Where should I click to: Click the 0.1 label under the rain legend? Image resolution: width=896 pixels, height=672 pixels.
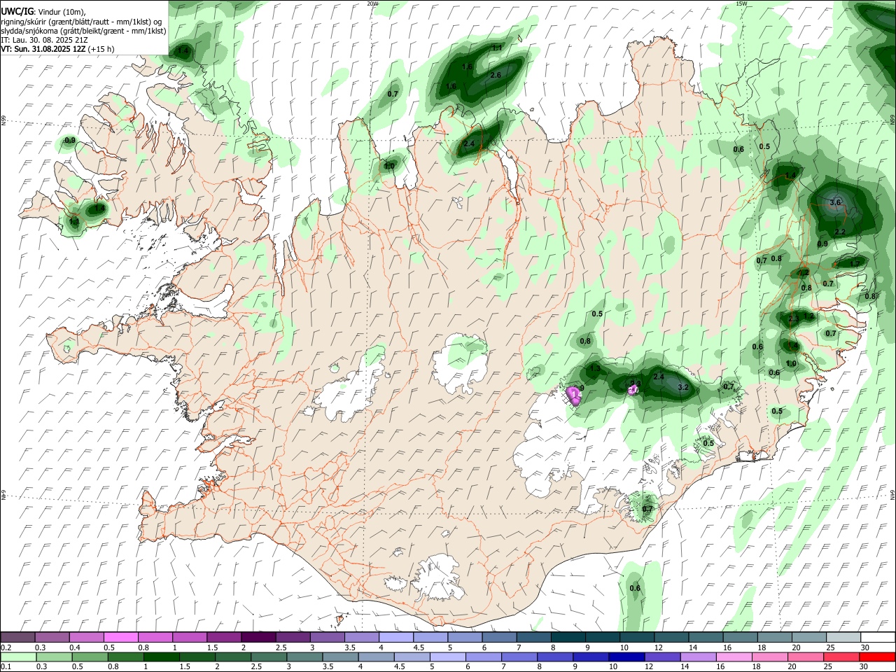tap(6, 666)
